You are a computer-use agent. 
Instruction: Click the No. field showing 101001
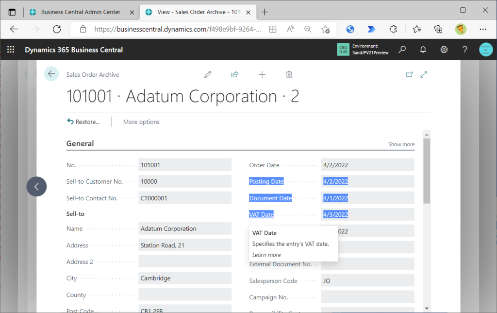[185, 165]
